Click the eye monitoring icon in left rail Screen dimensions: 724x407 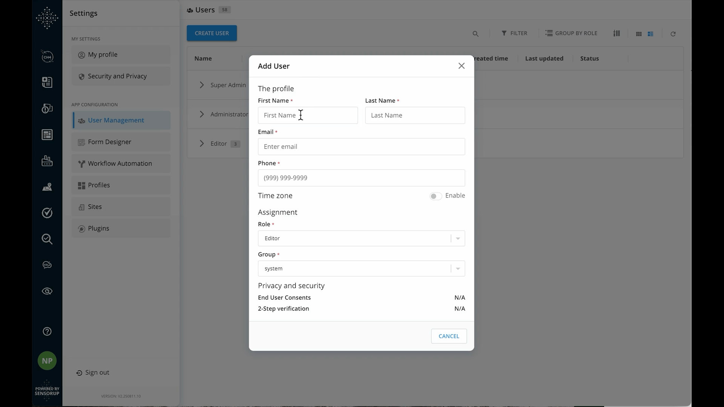[47, 291]
